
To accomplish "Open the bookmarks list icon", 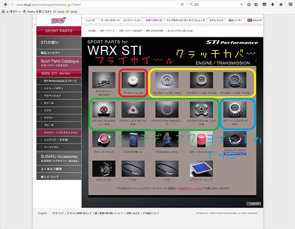I will (x=256, y=4).
